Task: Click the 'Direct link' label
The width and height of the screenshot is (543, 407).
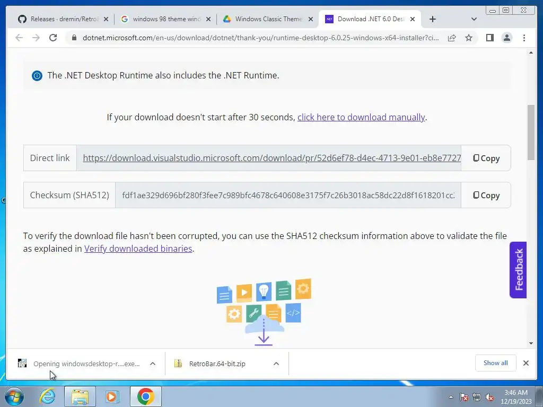Action: 50,158
